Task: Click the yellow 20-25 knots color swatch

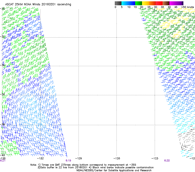Action: click(145, 3)
